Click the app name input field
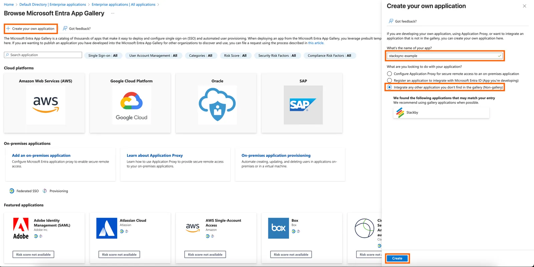The width and height of the screenshot is (534, 267). click(445, 56)
